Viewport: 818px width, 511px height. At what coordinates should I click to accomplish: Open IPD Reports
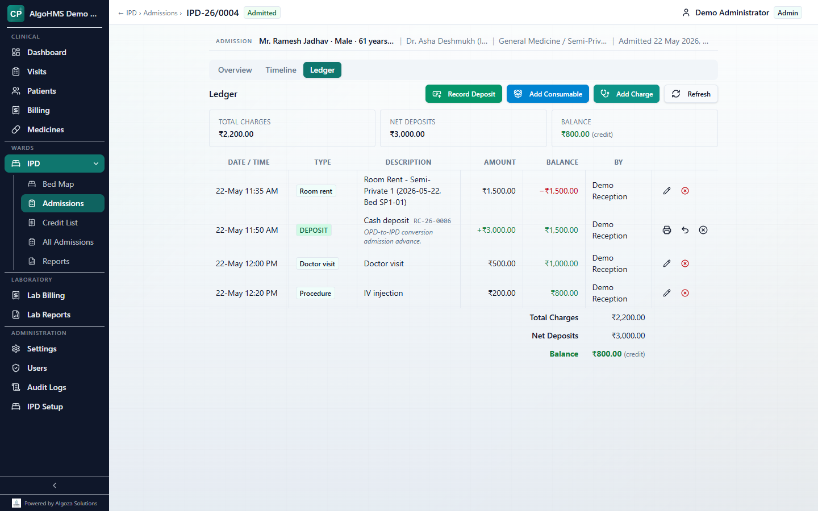coord(62,261)
